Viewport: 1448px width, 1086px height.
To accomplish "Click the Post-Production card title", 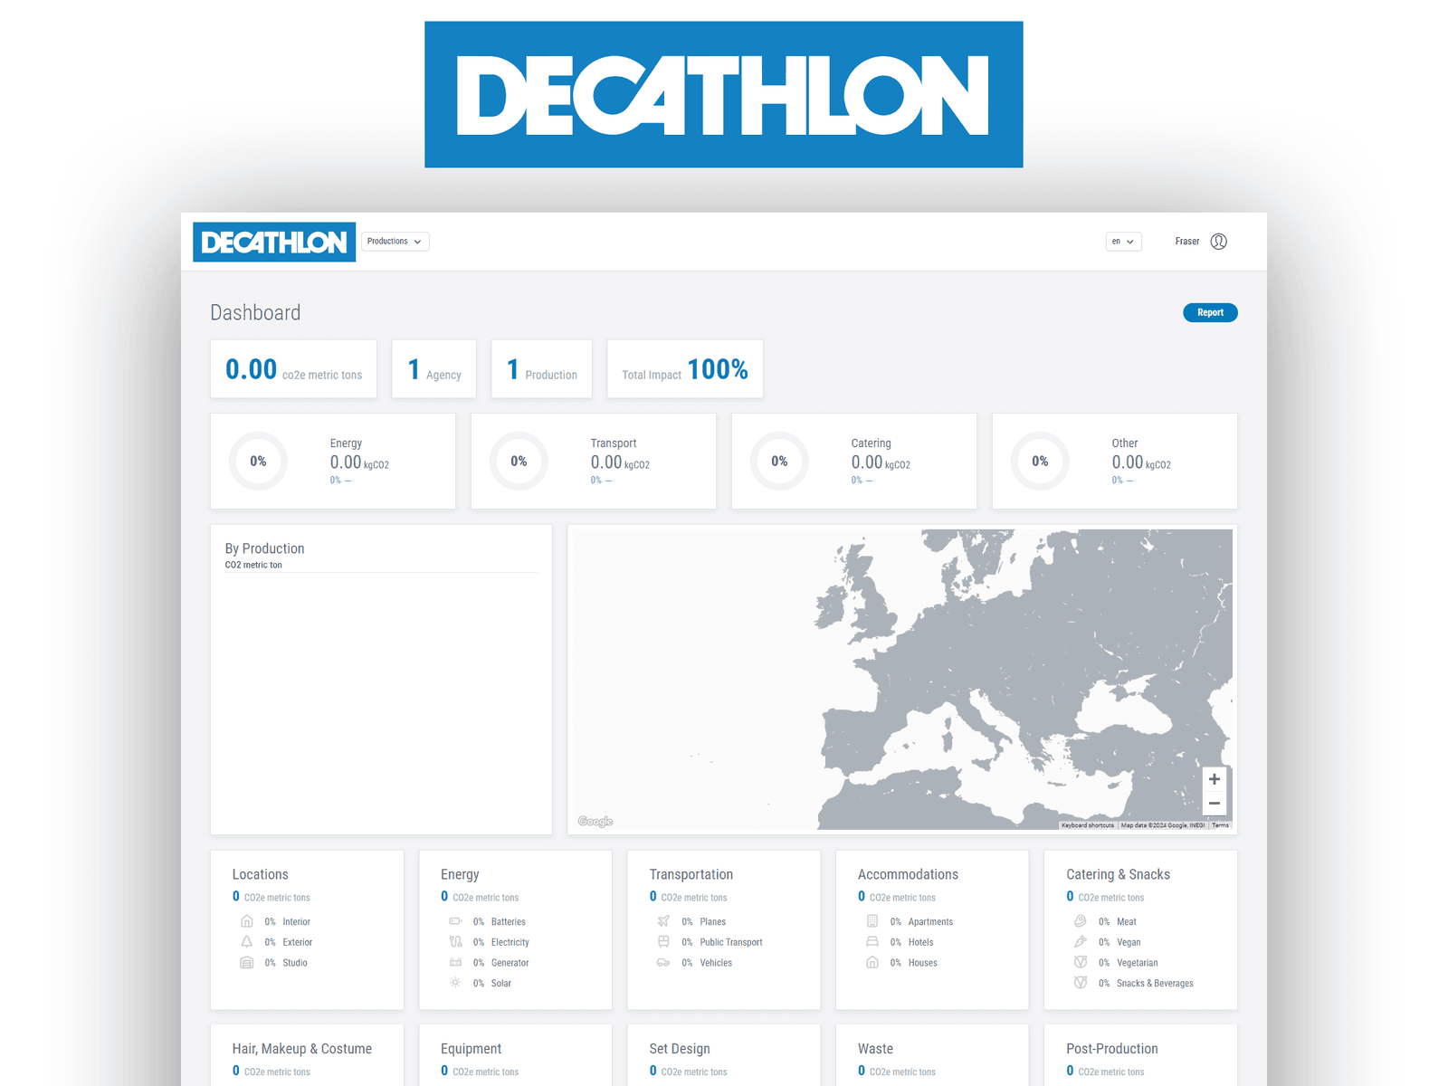I will tap(1111, 1049).
